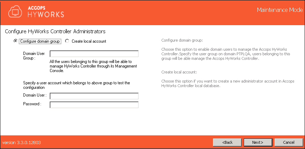Choose the Create local account option

pyautogui.click(x=67, y=41)
